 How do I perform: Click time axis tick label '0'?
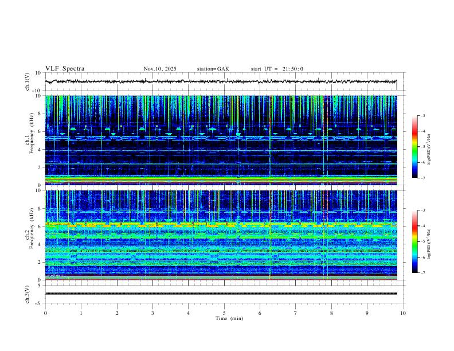coord(45,313)
